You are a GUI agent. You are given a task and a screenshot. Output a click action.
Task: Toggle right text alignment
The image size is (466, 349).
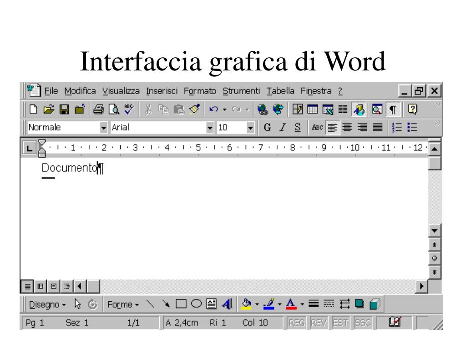362,128
